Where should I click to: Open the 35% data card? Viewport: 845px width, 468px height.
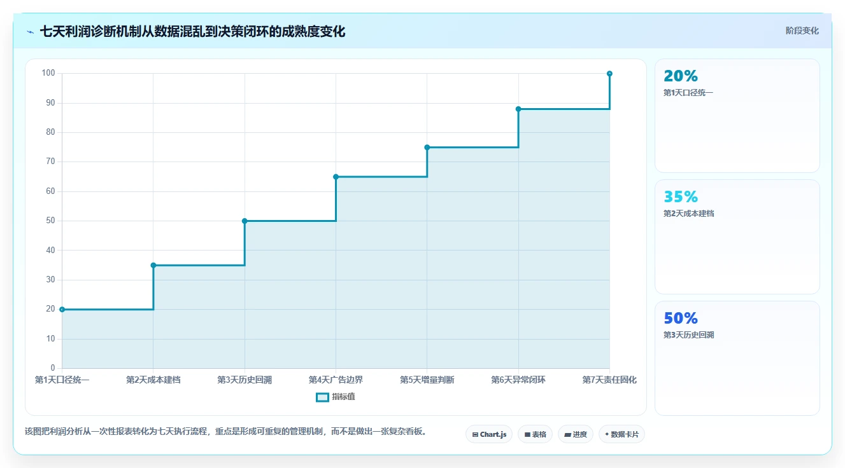[737, 237]
